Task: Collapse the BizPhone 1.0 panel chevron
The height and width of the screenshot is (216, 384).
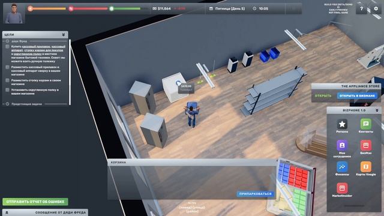Action: click(x=377, y=110)
